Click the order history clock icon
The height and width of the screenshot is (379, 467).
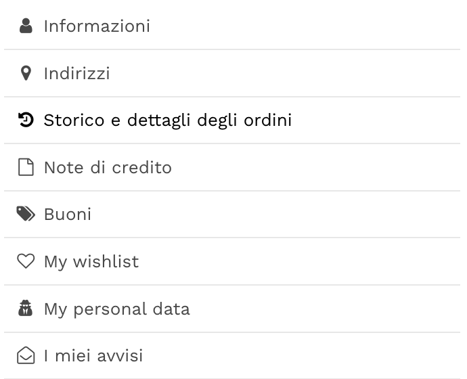tap(26, 120)
